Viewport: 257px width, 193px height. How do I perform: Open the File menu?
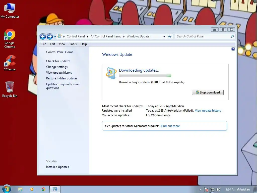[x=44, y=44]
